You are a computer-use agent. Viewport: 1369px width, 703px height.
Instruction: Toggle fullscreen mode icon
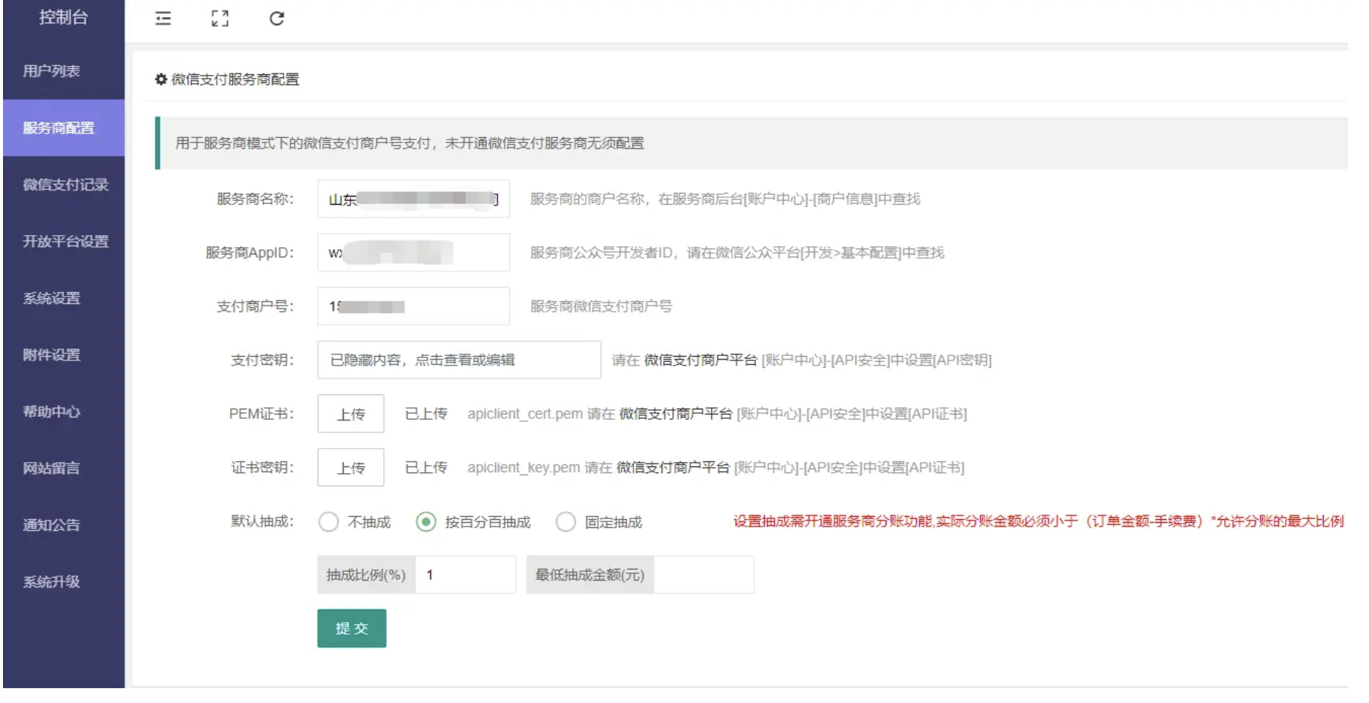point(220,19)
